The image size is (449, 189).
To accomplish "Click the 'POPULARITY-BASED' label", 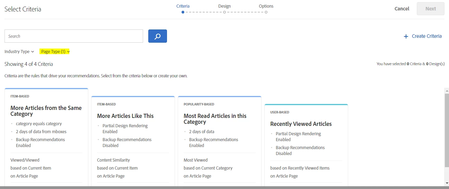I will (199, 104).
